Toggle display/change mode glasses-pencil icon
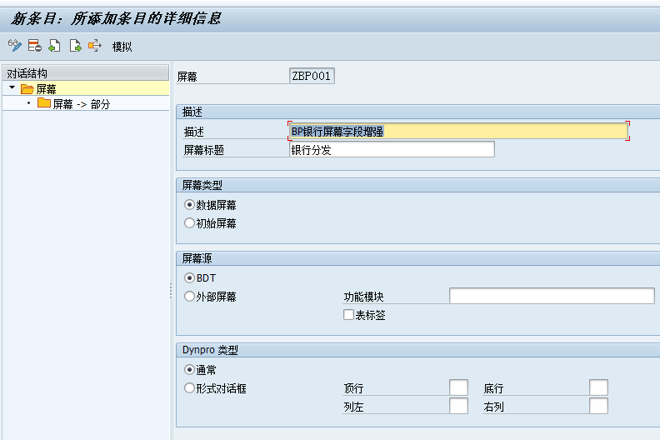This screenshot has width=660, height=440. tap(15, 46)
